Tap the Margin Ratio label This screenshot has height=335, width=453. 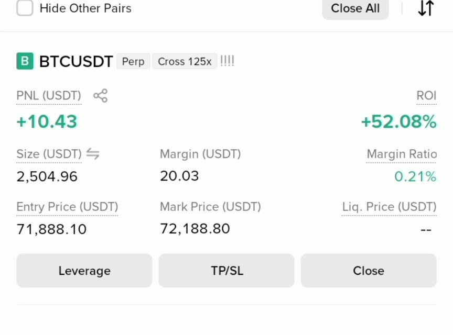(402, 154)
